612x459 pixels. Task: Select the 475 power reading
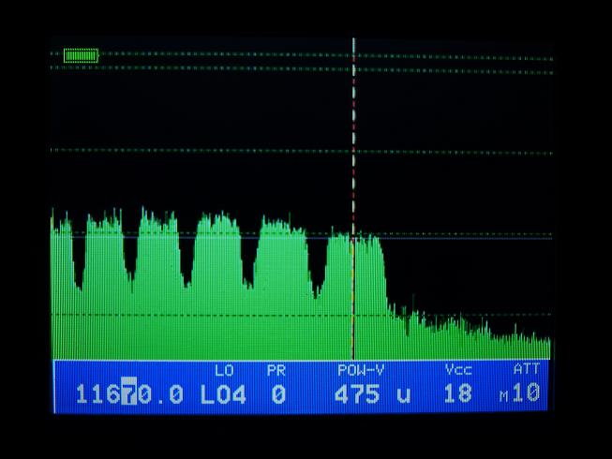click(x=356, y=394)
